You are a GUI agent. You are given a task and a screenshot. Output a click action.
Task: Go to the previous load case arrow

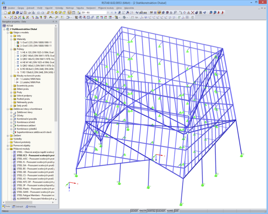pos(111,13)
